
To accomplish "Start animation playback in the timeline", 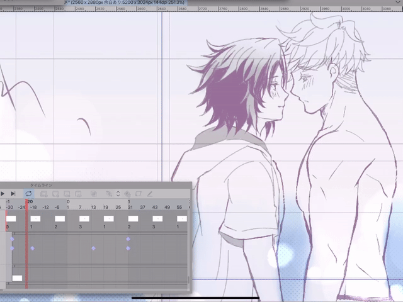I will [x=3, y=194].
